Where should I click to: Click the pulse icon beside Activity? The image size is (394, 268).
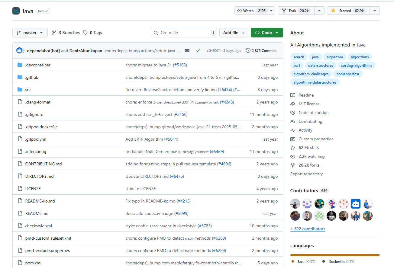293,130
